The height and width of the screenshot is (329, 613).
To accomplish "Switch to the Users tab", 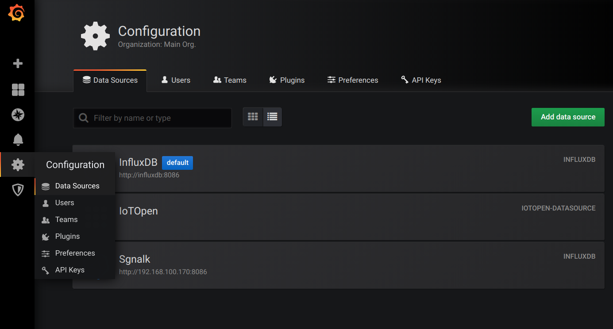I will [x=176, y=80].
